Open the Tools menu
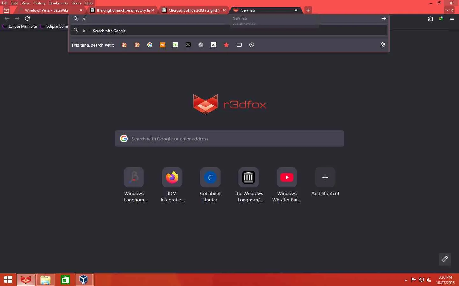The width and height of the screenshot is (459, 286). (76, 3)
